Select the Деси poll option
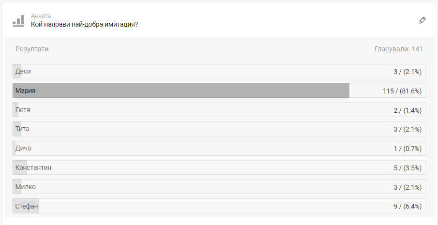The height and width of the screenshot is (225, 438). coord(219,72)
